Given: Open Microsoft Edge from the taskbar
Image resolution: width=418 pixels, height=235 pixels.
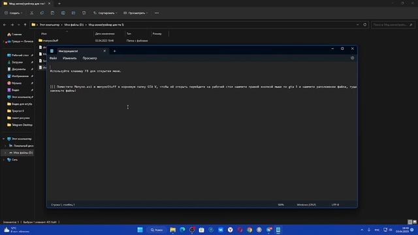Looking at the screenshot, I should 182,230.
